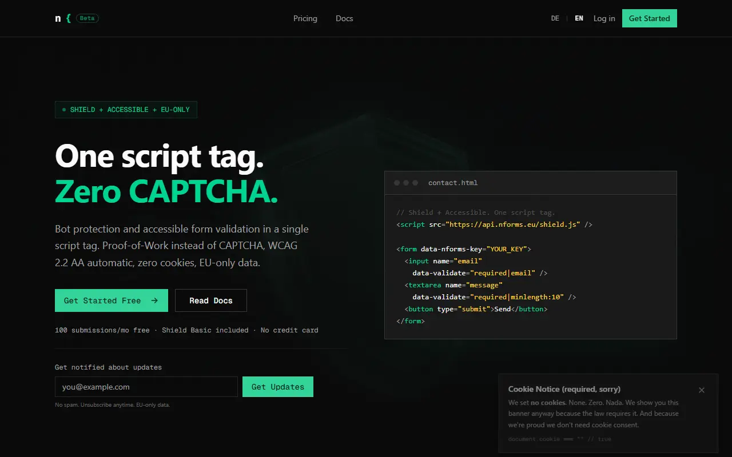This screenshot has width=732, height=457.
Task: Switch language to EN
Action: [x=579, y=18]
